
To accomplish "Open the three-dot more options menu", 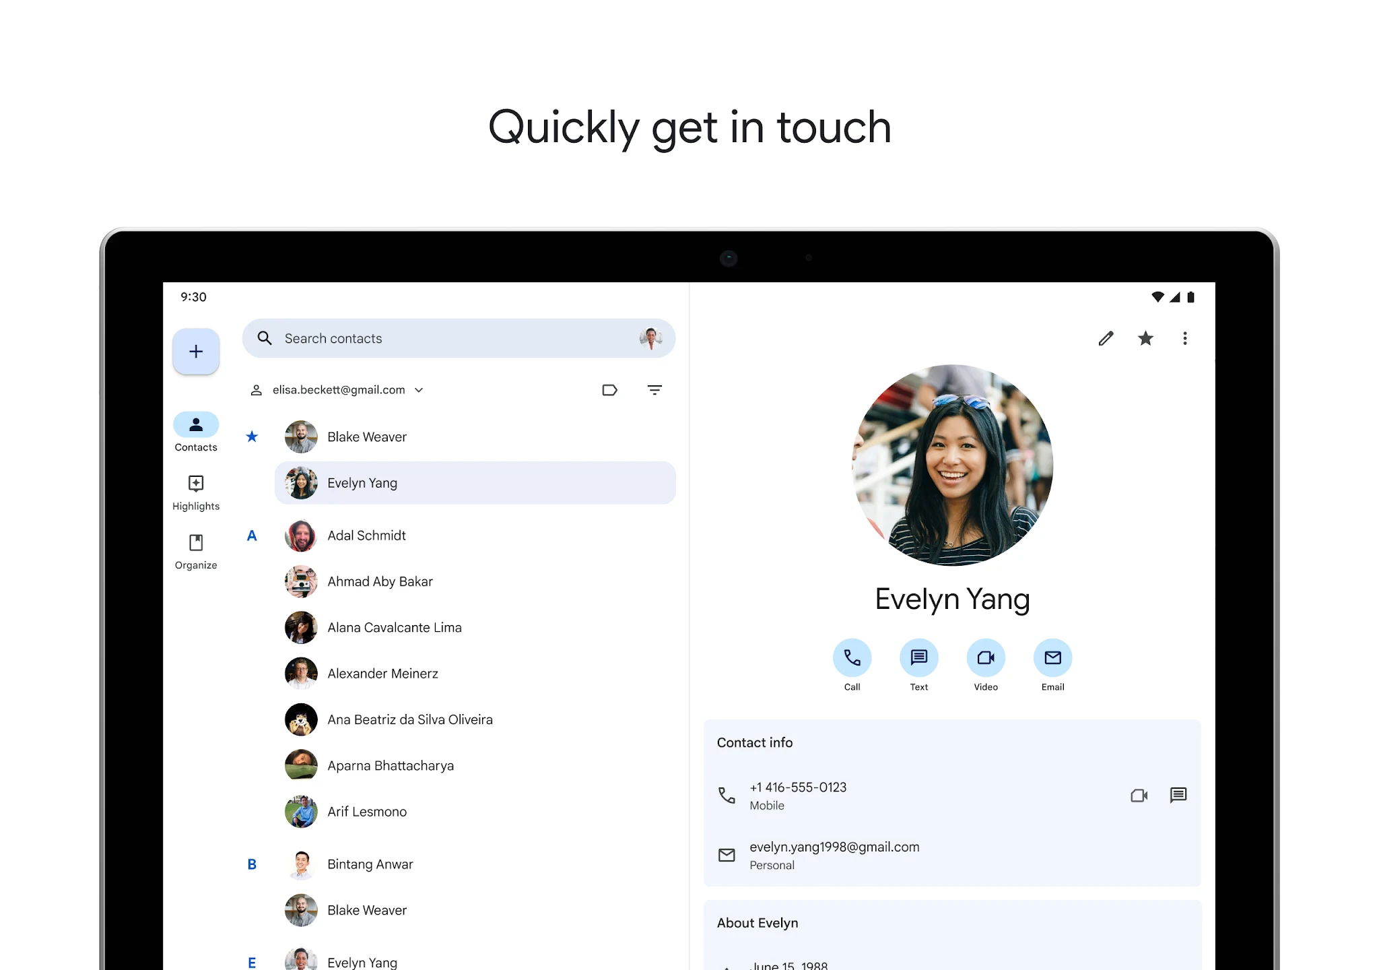I will pyautogui.click(x=1185, y=338).
